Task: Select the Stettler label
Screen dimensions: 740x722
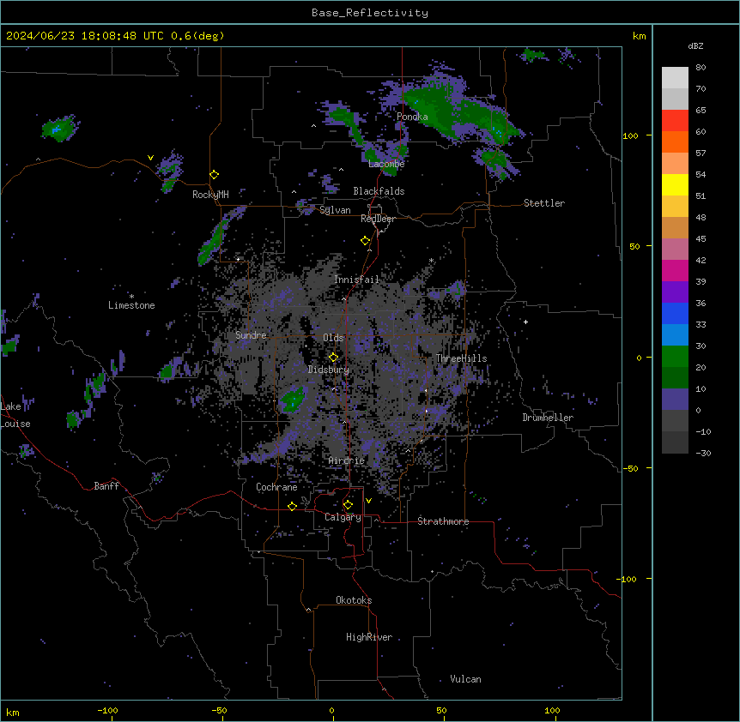Action: click(544, 203)
